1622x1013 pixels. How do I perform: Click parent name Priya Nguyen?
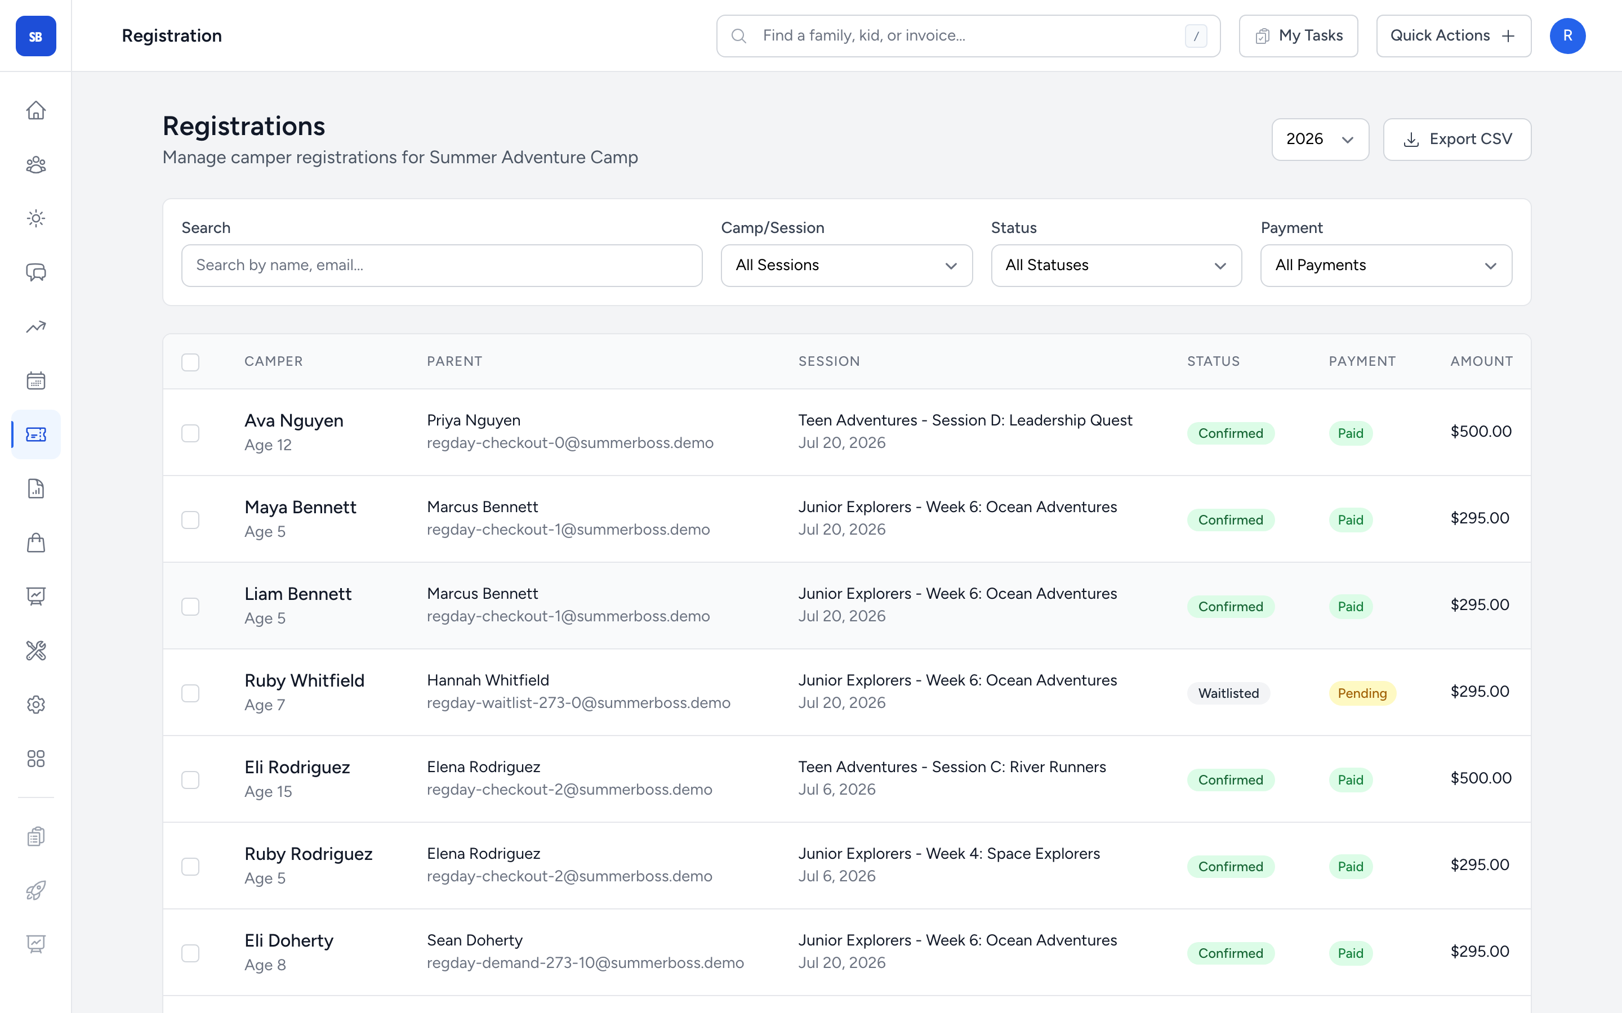473,420
